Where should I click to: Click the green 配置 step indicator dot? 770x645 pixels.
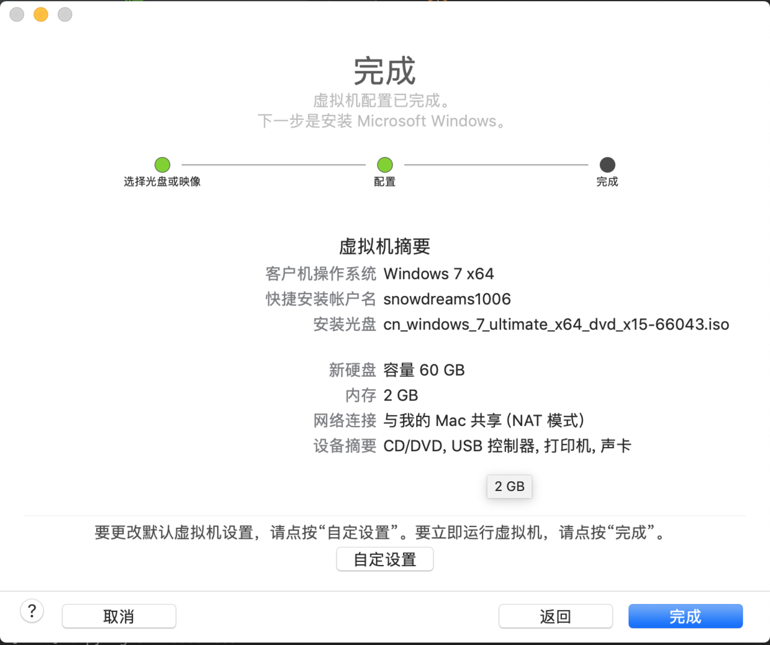(x=384, y=165)
